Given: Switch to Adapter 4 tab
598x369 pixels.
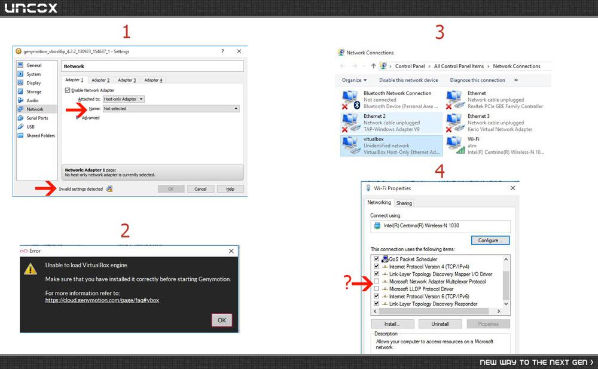Looking at the screenshot, I should [x=153, y=80].
